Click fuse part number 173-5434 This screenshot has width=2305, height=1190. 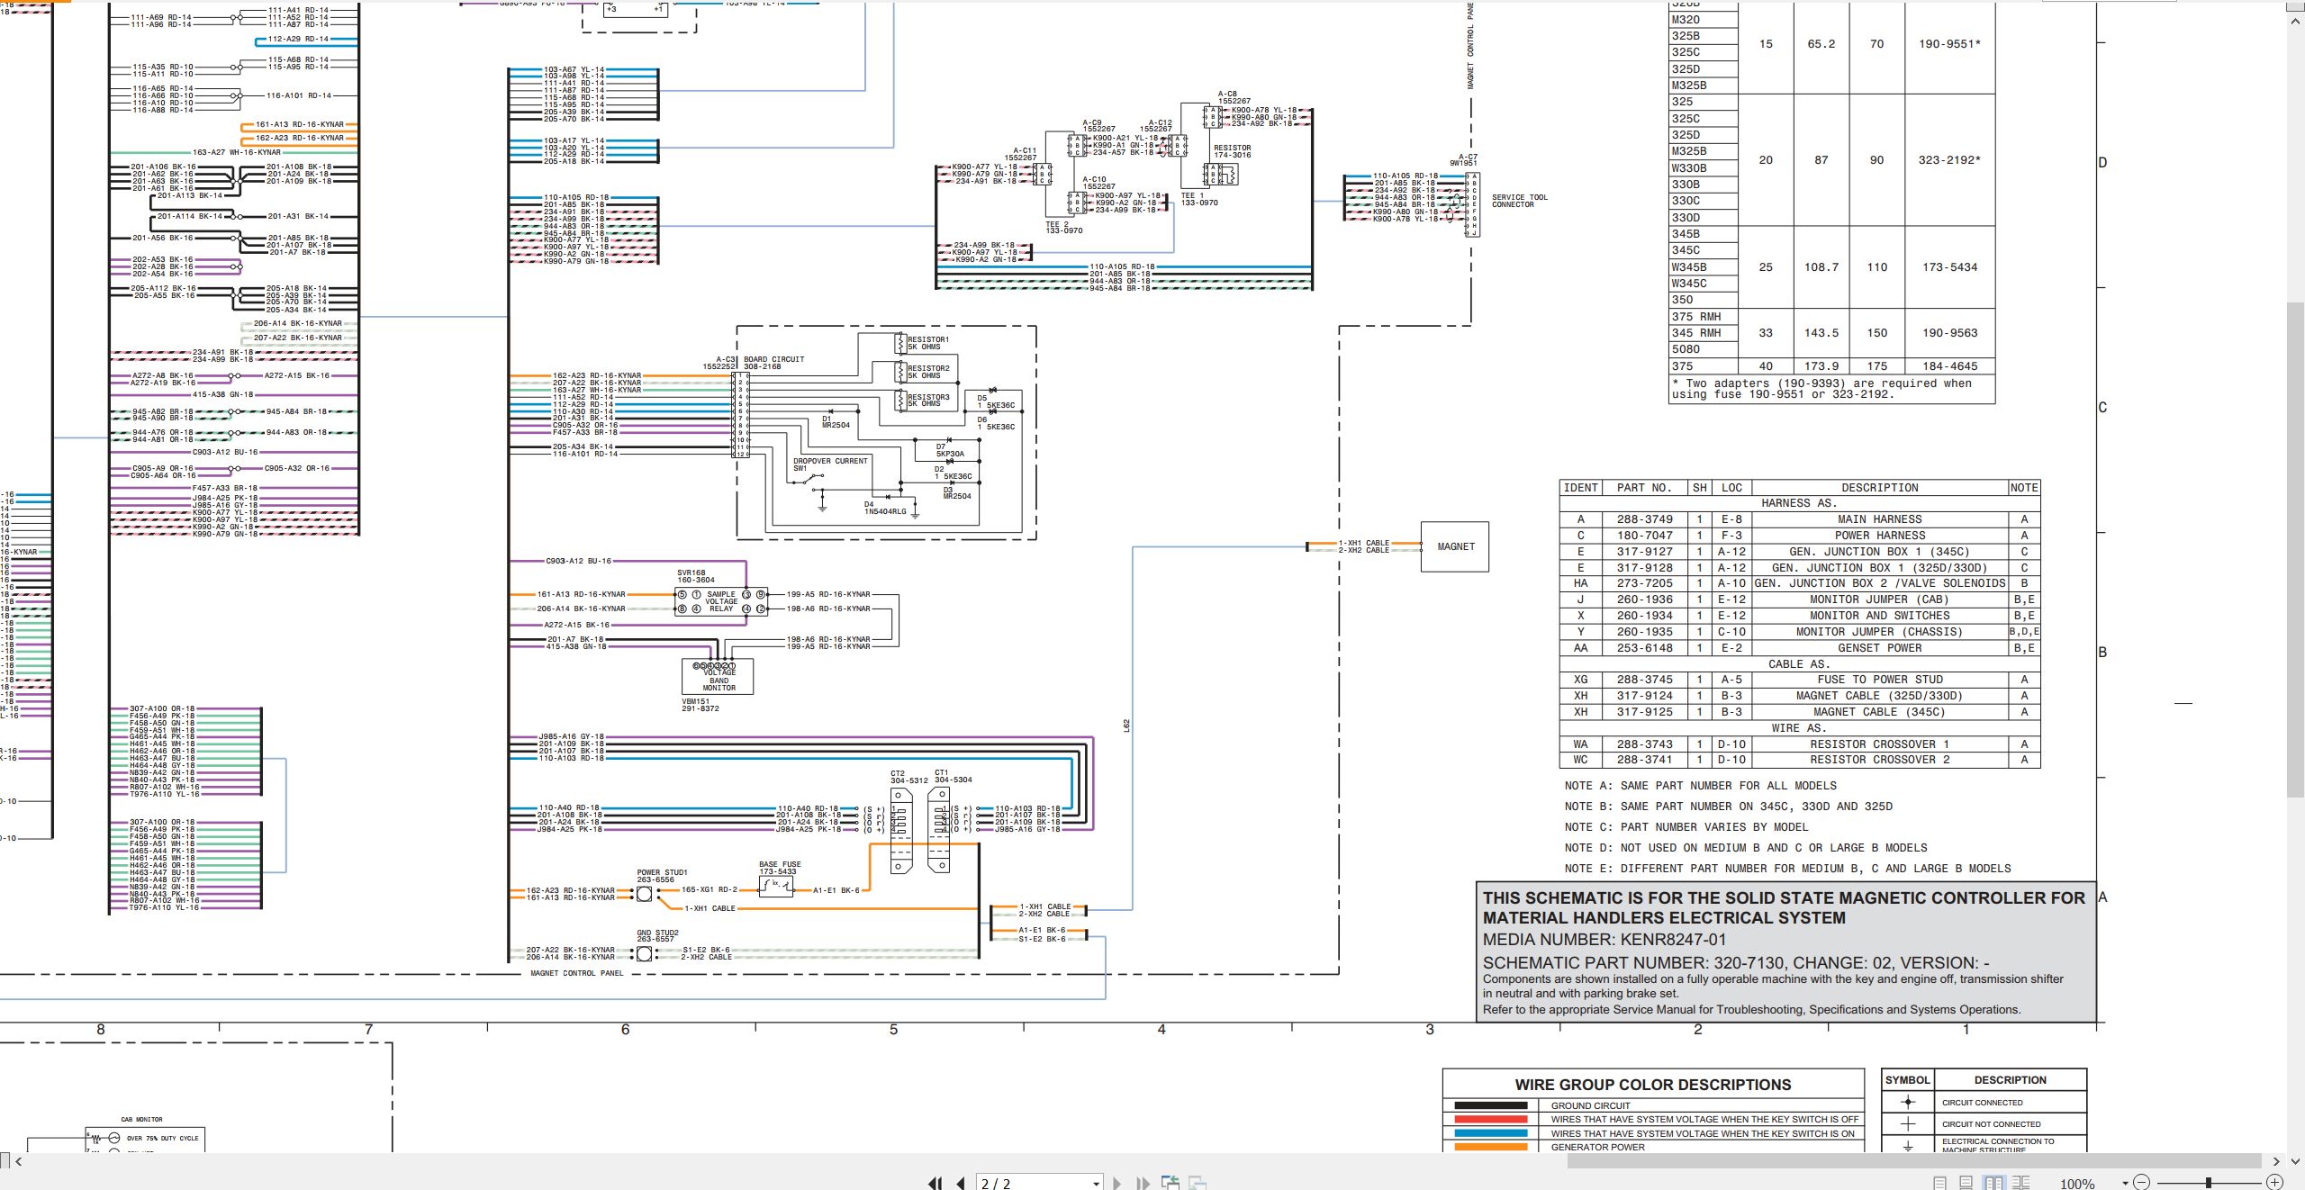(1949, 267)
